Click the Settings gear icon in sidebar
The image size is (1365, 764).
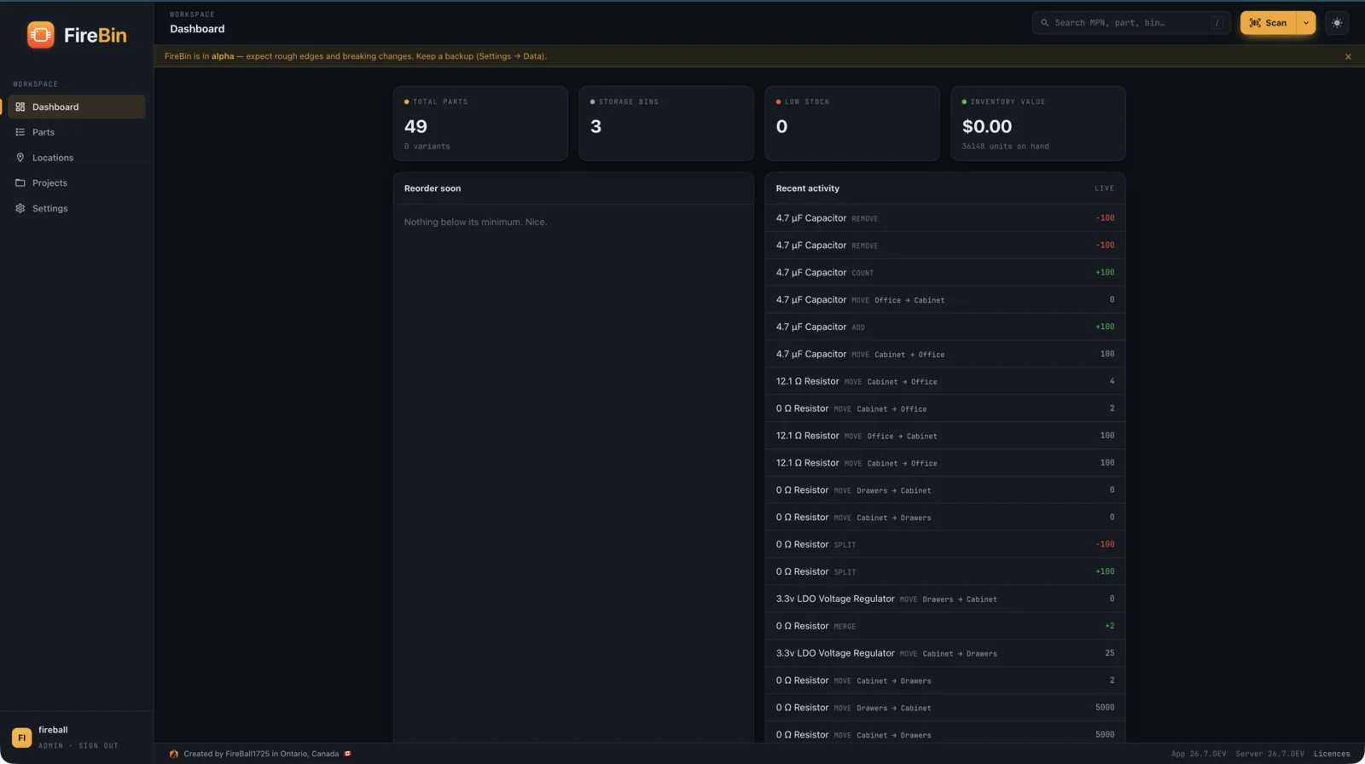(x=20, y=208)
